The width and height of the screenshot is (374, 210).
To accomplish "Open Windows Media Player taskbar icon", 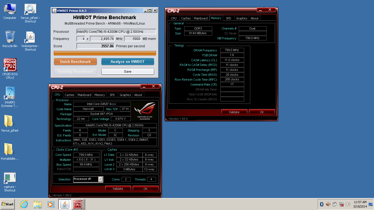I will pos(51,204).
